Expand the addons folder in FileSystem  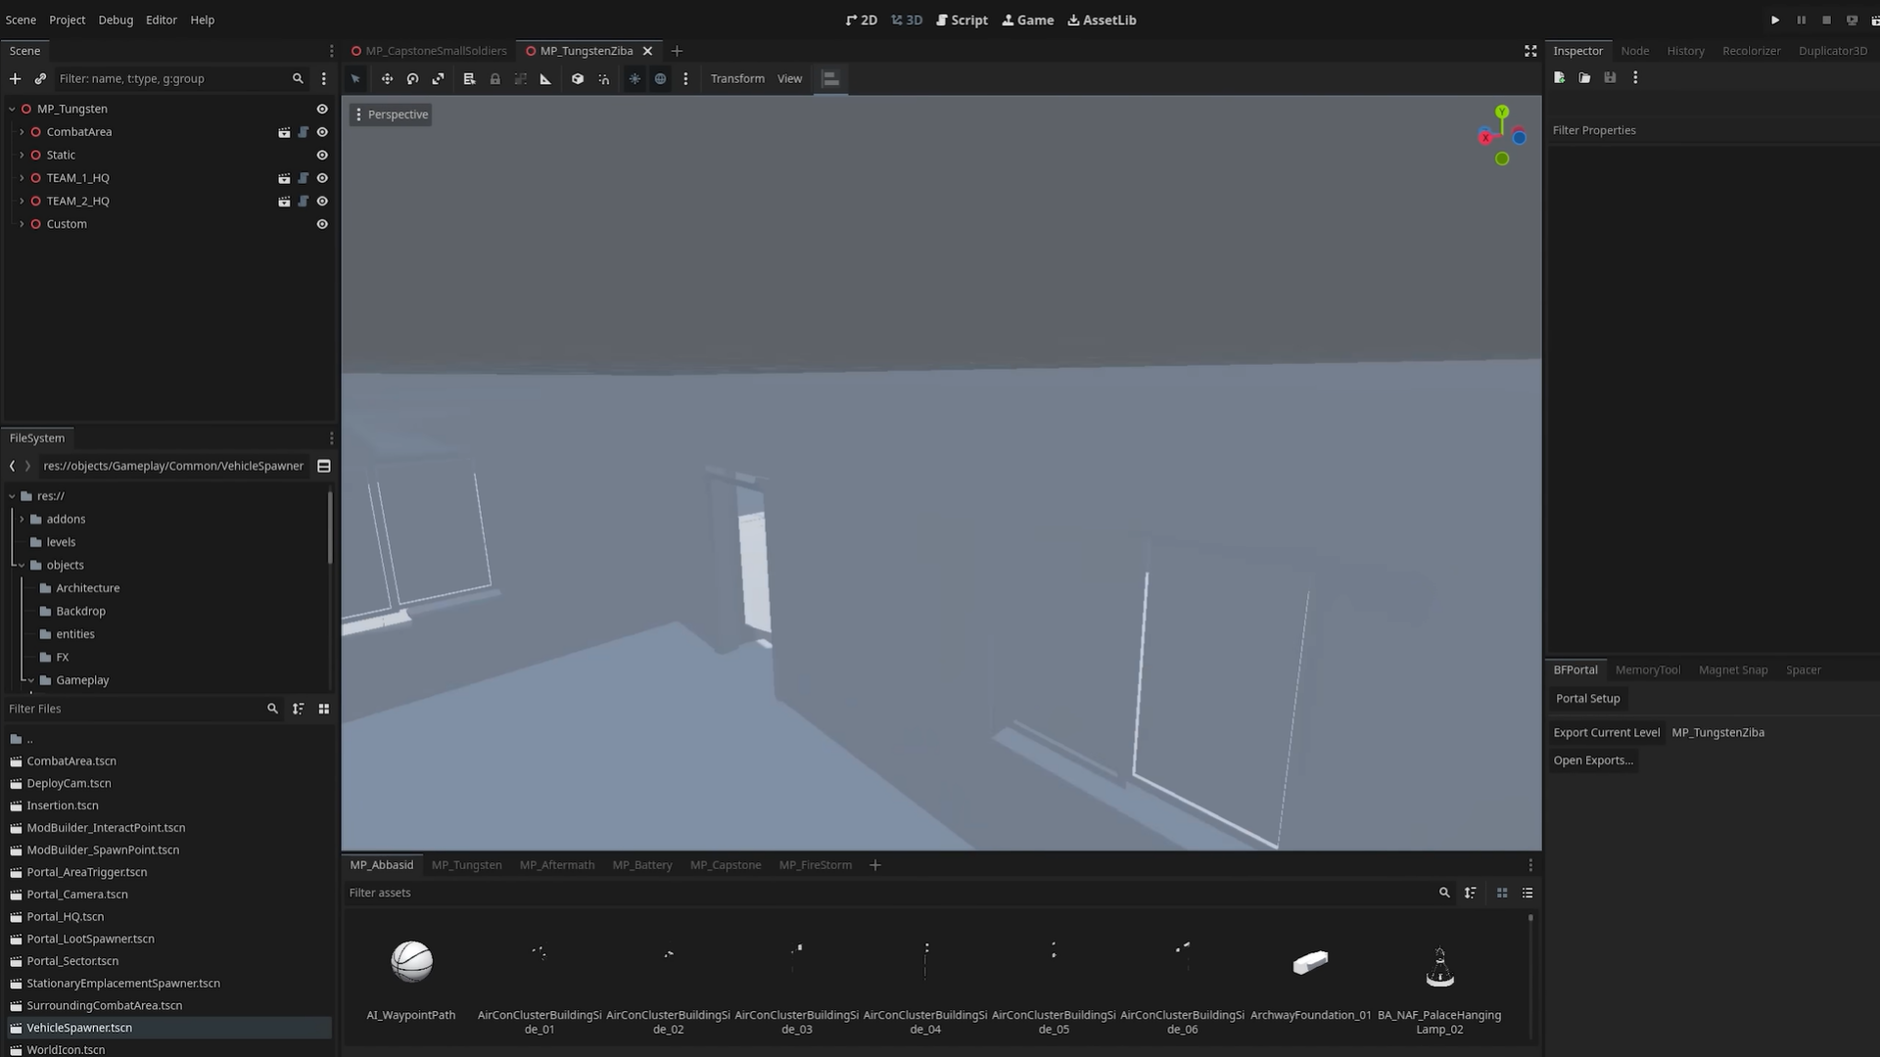22,519
